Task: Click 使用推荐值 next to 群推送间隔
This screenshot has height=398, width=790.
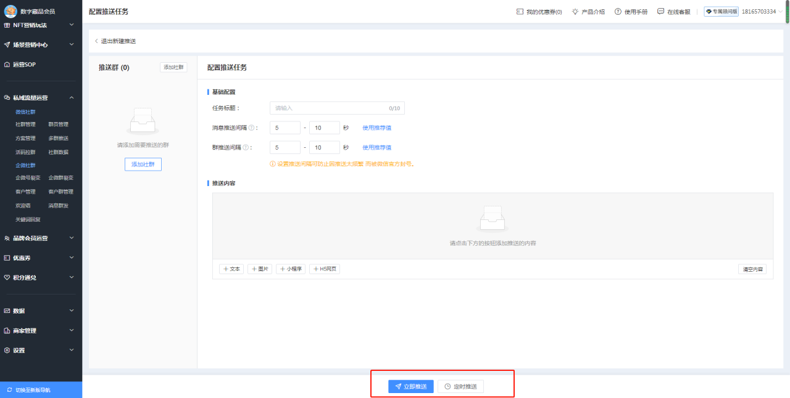Action: tap(377, 147)
